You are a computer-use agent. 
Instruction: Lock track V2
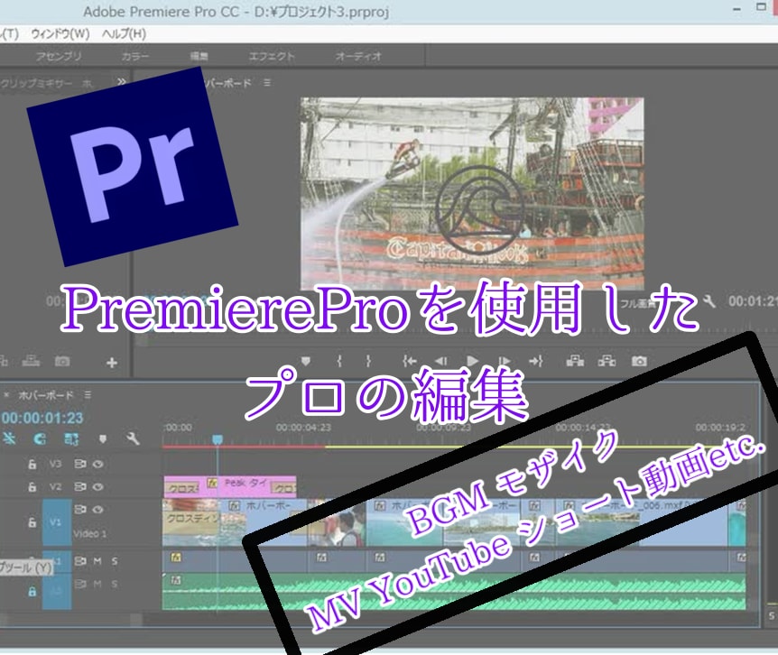click(x=32, y=487)
